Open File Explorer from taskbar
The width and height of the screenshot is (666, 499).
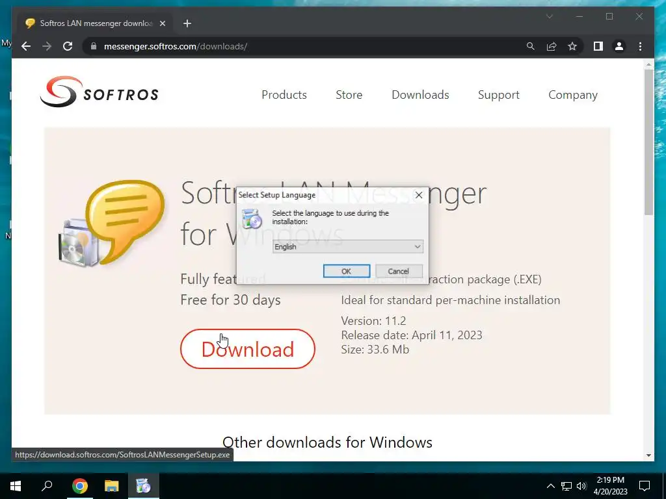pos(112,486)
